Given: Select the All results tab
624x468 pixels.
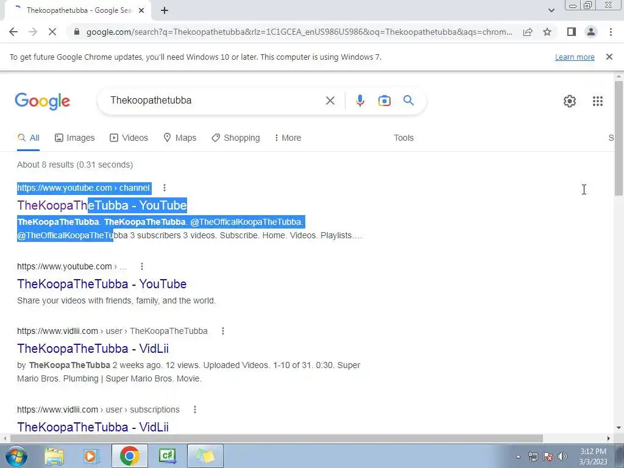Looking at the screenshot, I should coord(28,138).
